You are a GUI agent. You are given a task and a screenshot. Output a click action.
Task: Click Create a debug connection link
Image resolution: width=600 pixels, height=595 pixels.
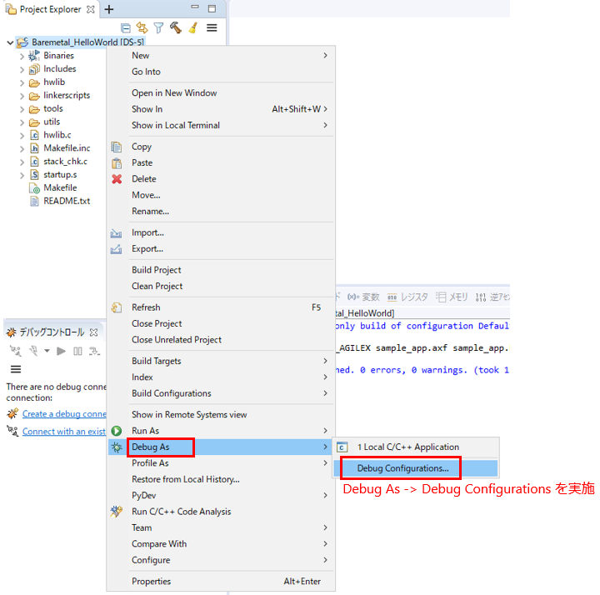tap(63, 414)
